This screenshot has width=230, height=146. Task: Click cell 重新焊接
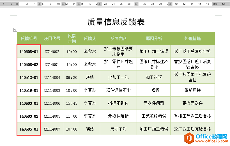193,90
